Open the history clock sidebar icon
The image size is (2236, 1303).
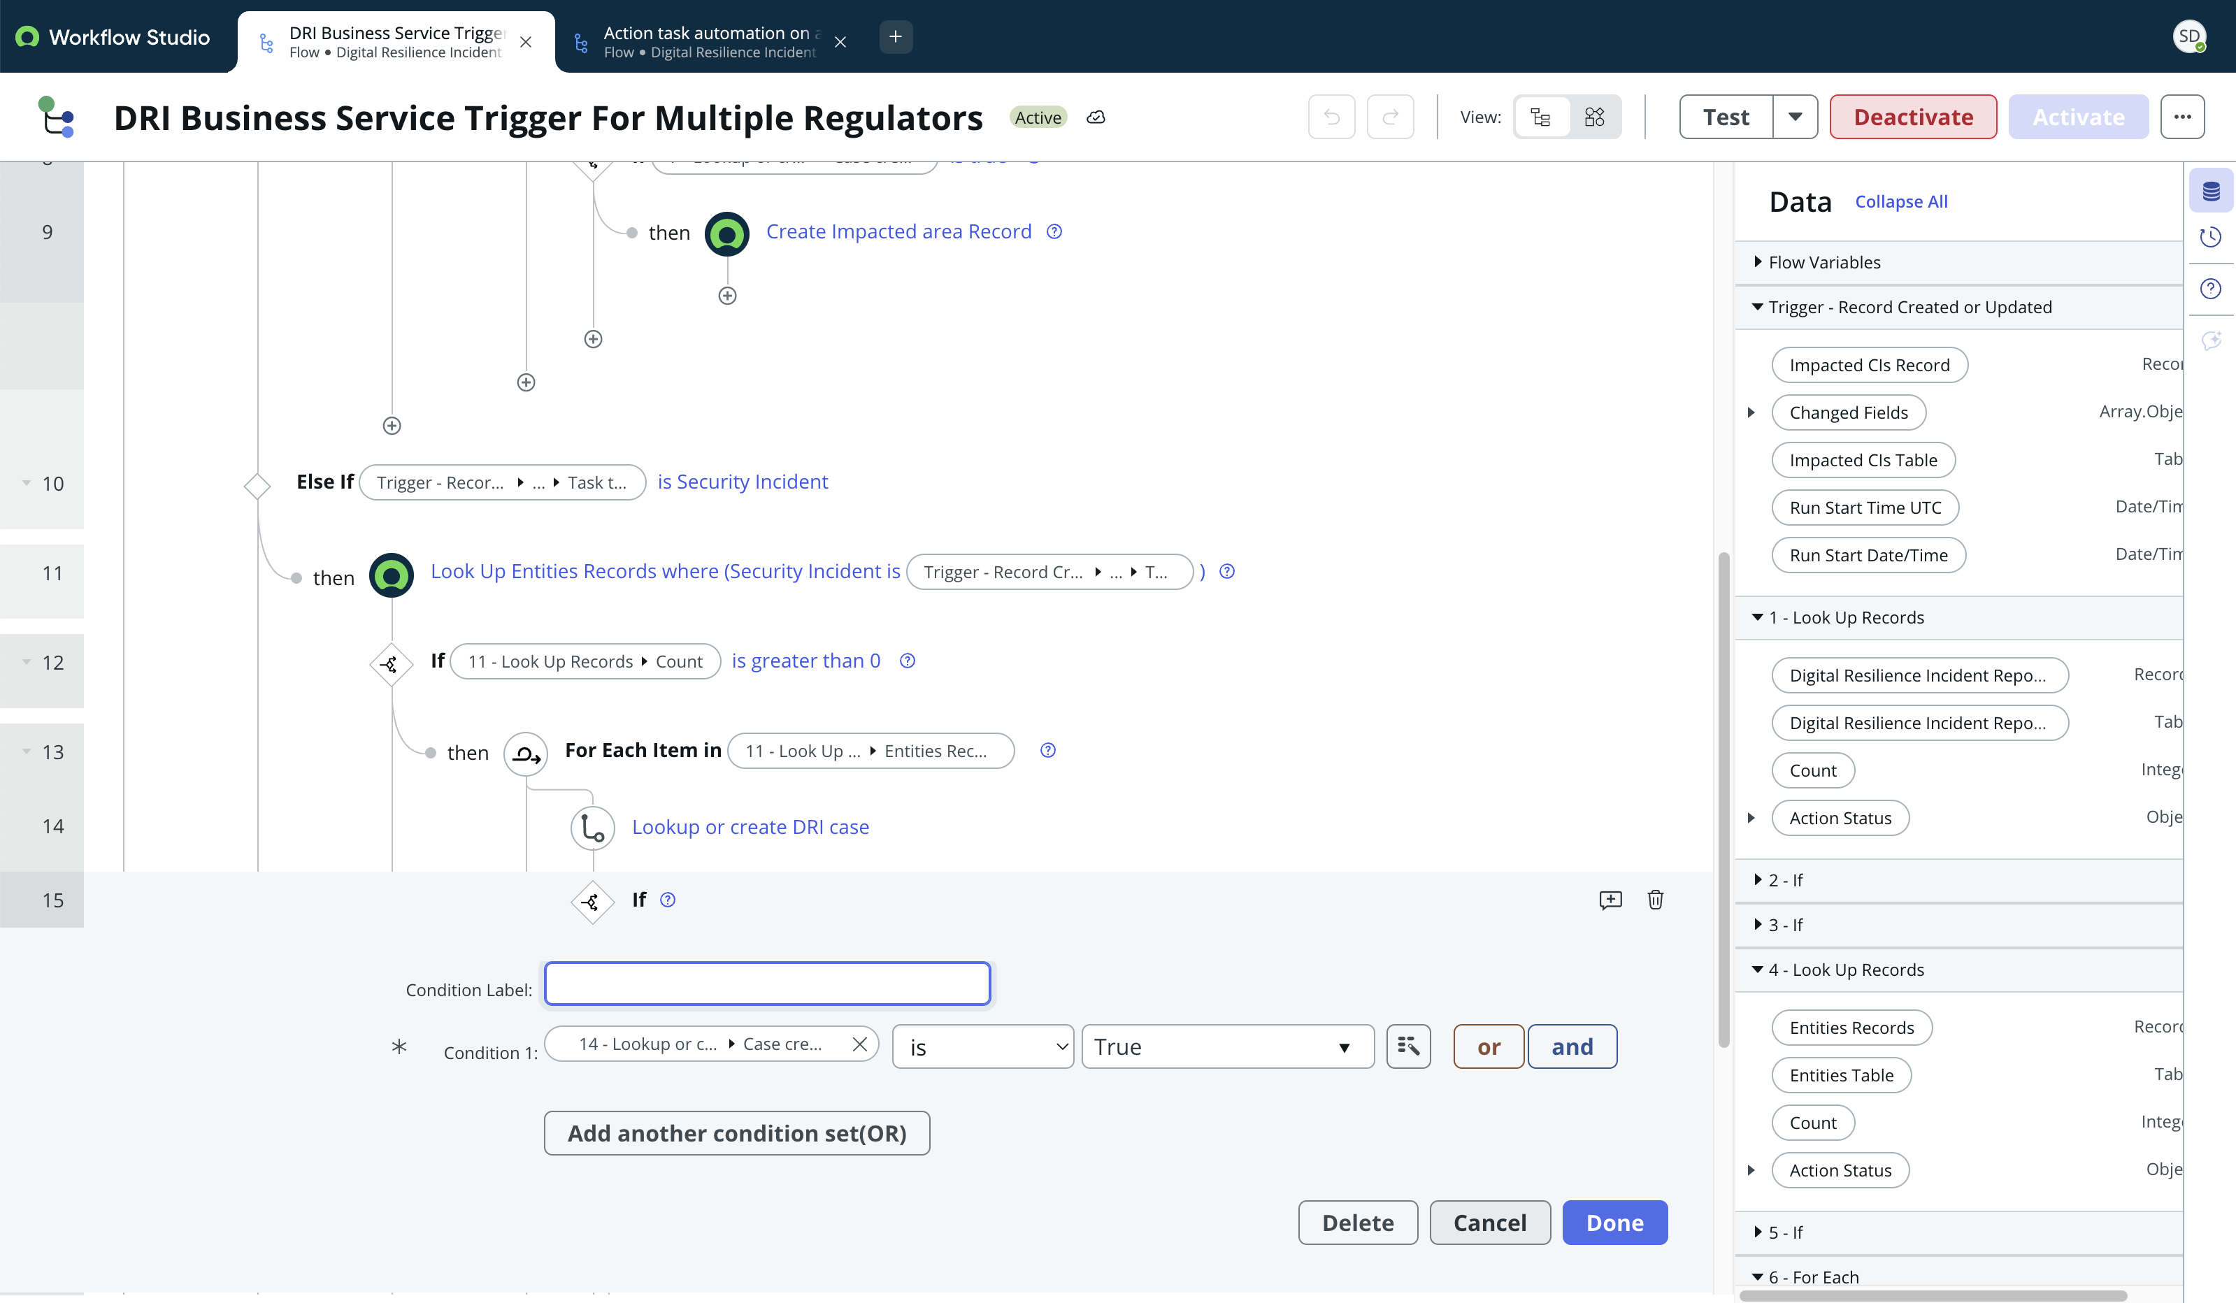tap(2210, 238)
